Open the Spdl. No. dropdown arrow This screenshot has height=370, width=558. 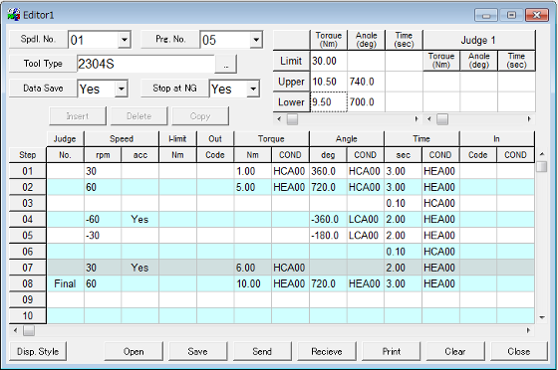coord(124,40)
